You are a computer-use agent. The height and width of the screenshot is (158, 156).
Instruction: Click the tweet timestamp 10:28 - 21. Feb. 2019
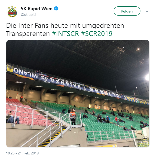[x=22, y=153]
